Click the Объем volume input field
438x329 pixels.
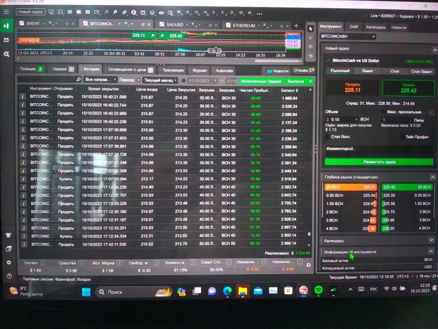[341, 120]
